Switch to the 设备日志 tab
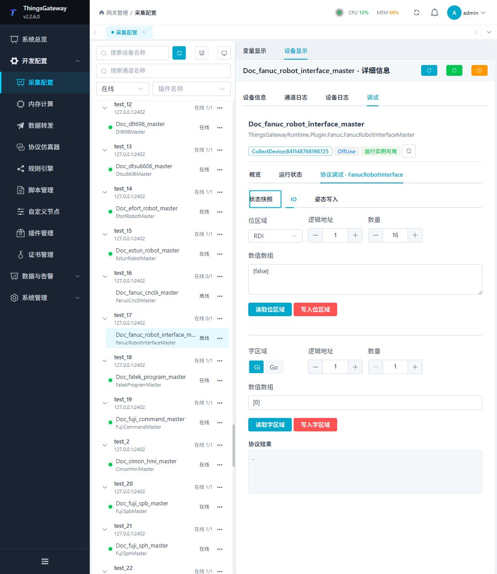The height and width of the screenshot is (574, 497). click(x=337, y=97)
